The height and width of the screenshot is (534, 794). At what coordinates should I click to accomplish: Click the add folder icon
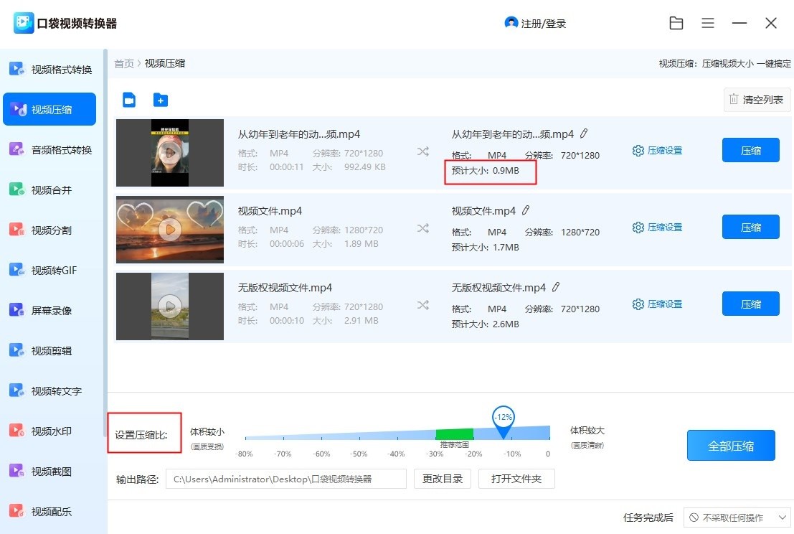tap(161, 100)
